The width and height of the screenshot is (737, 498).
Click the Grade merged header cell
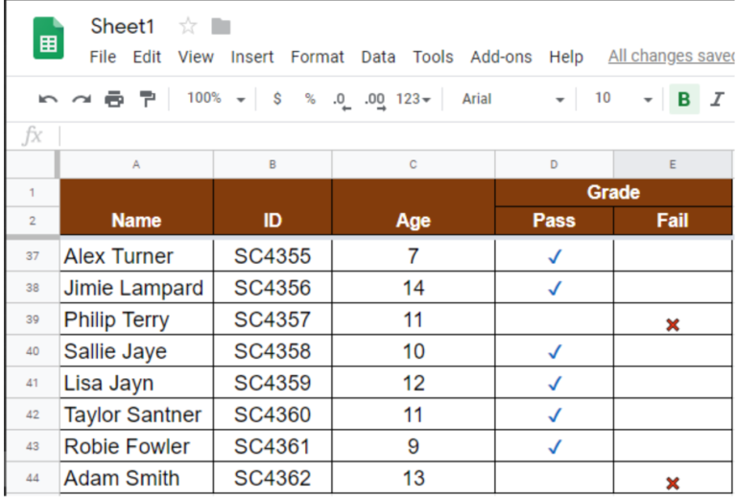[x=613, y=193]
